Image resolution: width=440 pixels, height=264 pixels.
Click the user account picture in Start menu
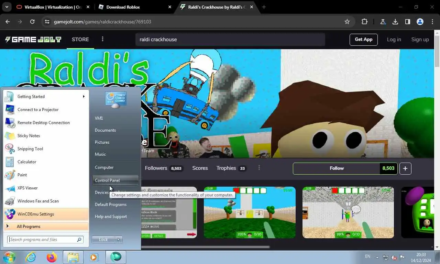pyautogui.click(x=116, y=100)
